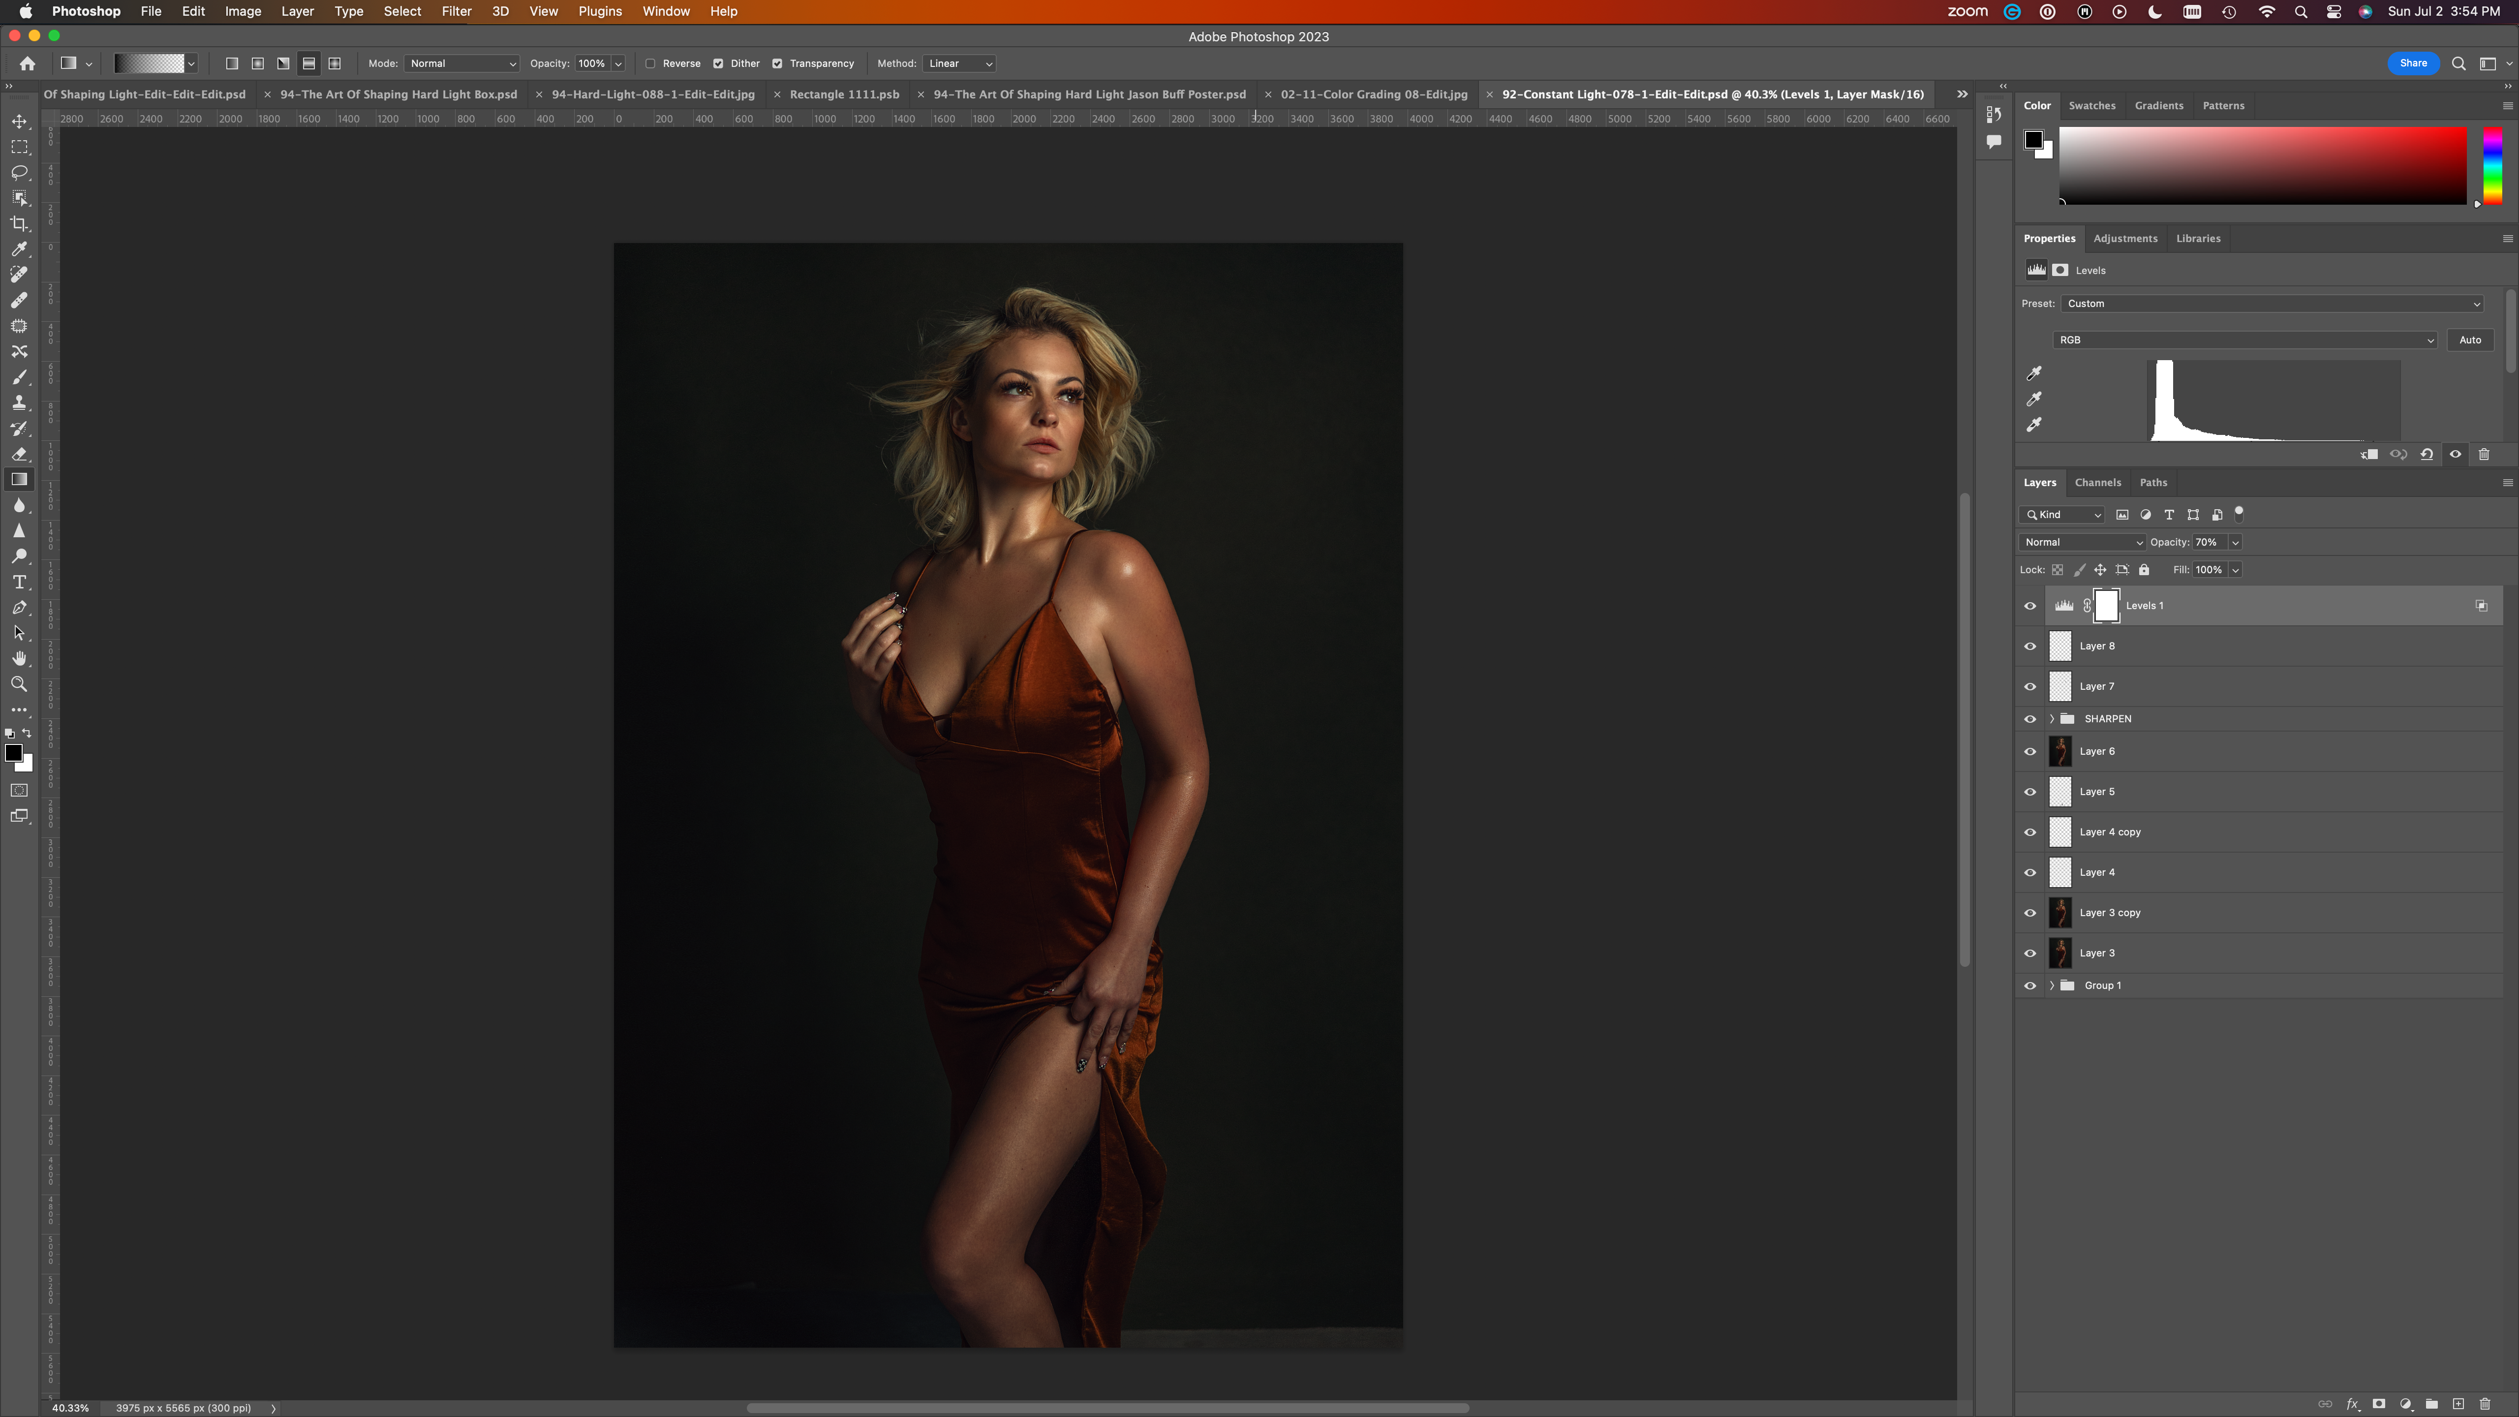
Task: Select the Layer 6 thumbnail
Action: [x=2060, y=752]
